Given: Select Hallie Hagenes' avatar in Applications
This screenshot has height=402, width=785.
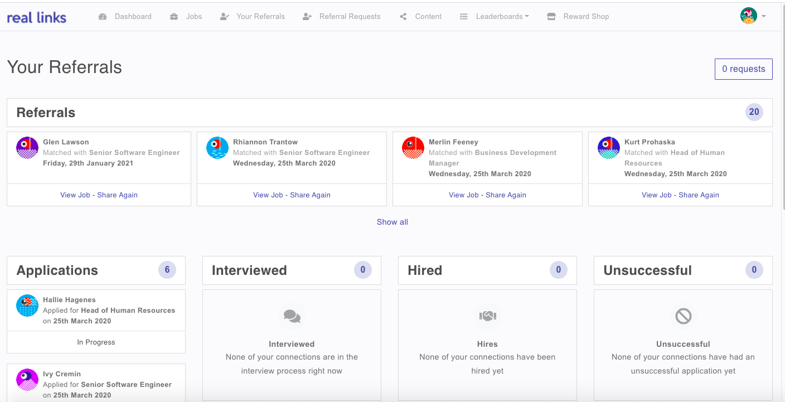Looking at the screenshot, I should click(27, 306).
